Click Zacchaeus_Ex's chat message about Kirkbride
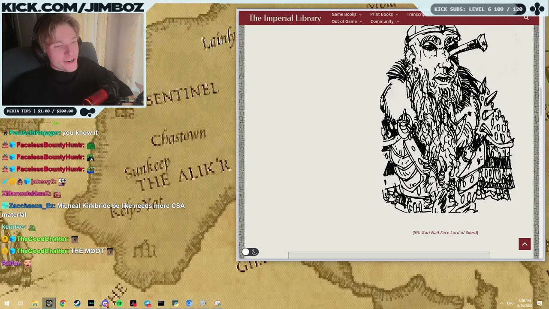The width and height of the screenshot is (549, 309). click(x=93, y=210)
